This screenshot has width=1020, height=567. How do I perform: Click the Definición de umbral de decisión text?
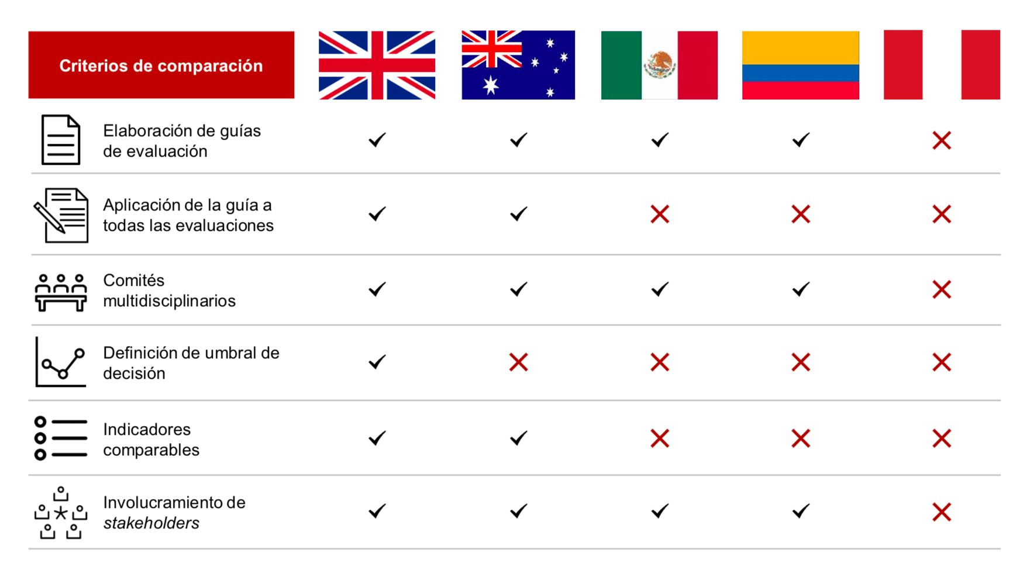coord(191,363)
